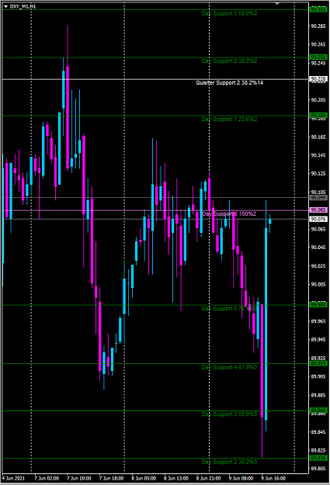Click the white 90.228 price tag

(318, 79)
